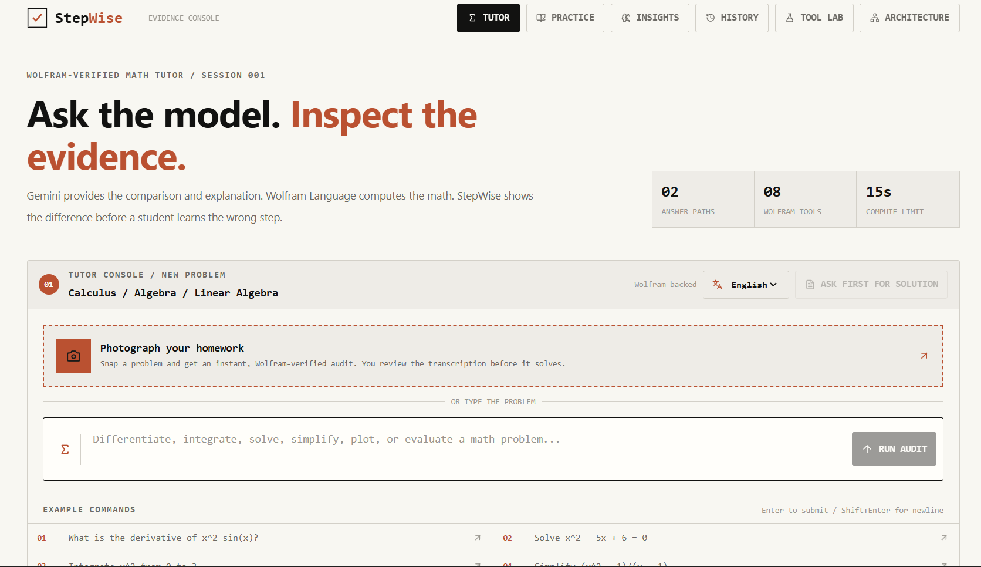Open the Insights tab
981x567 pixels.
pyautogui.click(x=650, y=18)
